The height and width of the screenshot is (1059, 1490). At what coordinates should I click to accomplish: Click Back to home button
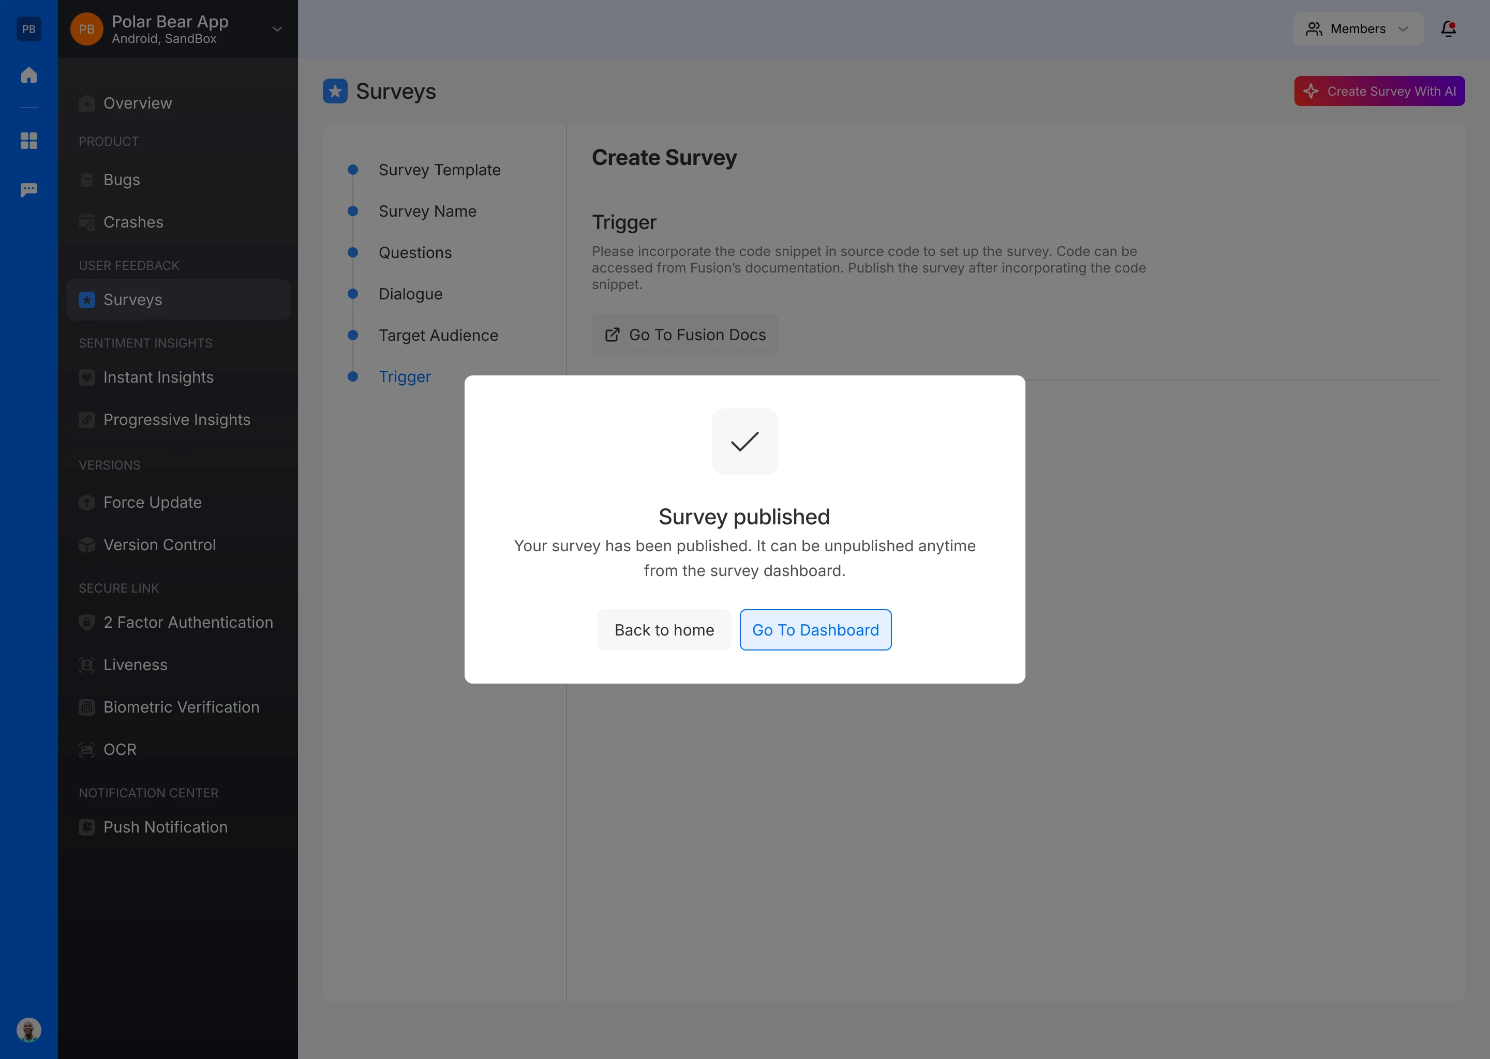(x=664, y=630)
